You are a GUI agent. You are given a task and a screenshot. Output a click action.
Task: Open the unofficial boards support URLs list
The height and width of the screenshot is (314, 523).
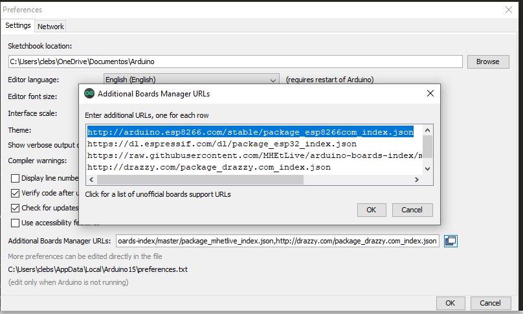click(x=158, y=194)
